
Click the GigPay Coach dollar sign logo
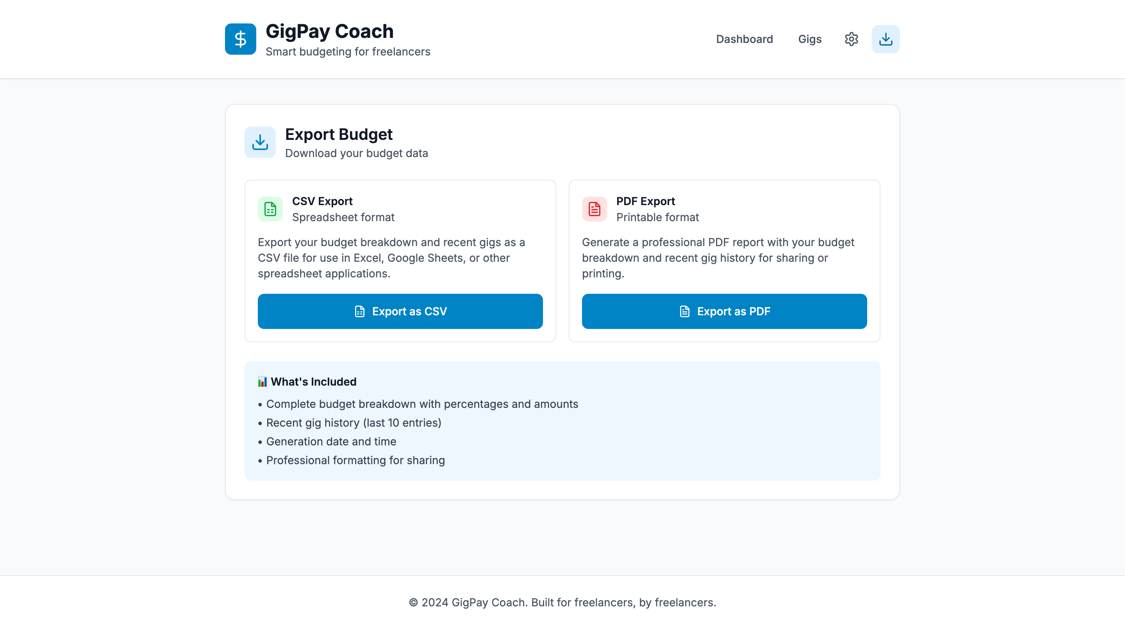click(240, 39)
